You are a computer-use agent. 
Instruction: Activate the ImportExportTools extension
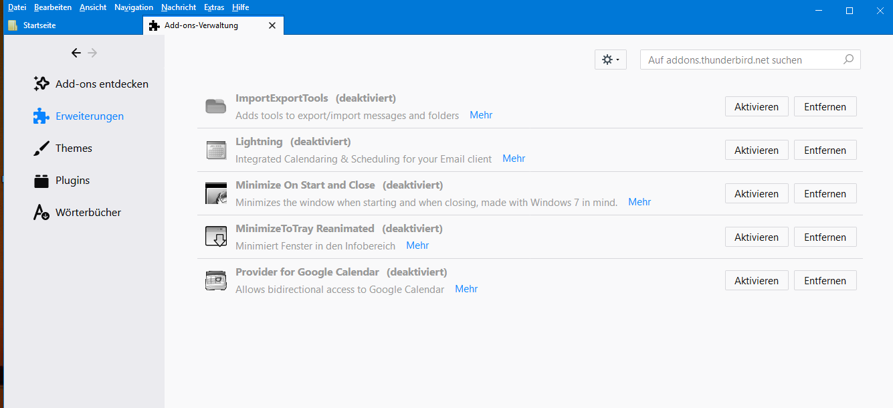(757, 107)
